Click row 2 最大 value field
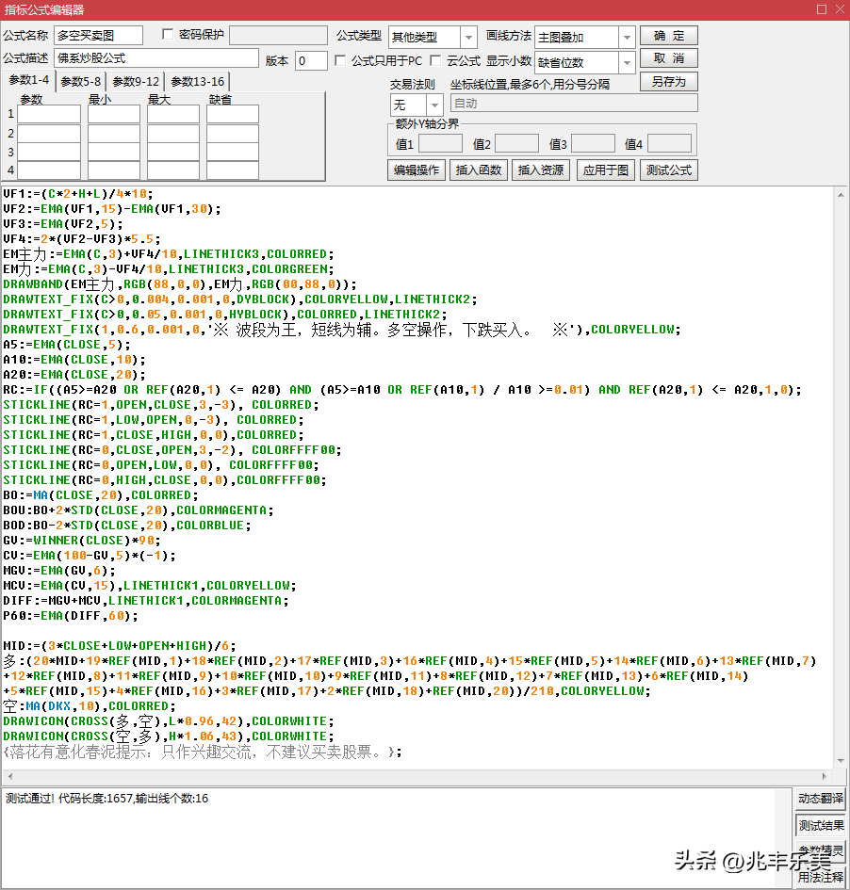The image size is (850, 890). (173, 134)
